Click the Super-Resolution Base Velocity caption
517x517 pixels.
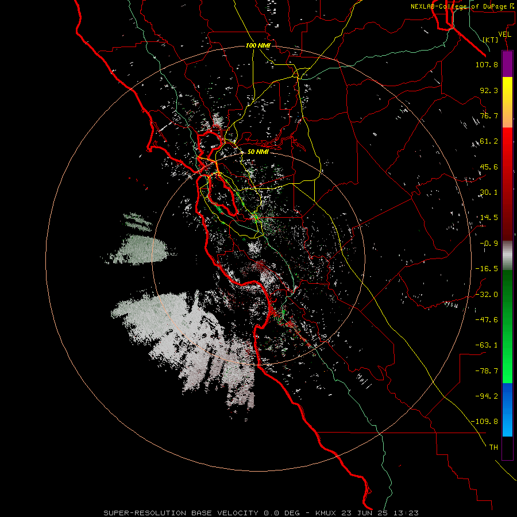coord(261,513)
